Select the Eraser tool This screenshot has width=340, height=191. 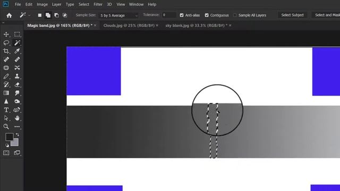pyautogui.click(x=17, y=84)
